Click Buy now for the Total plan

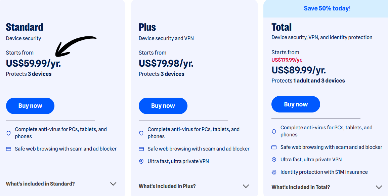click(296, 104)
